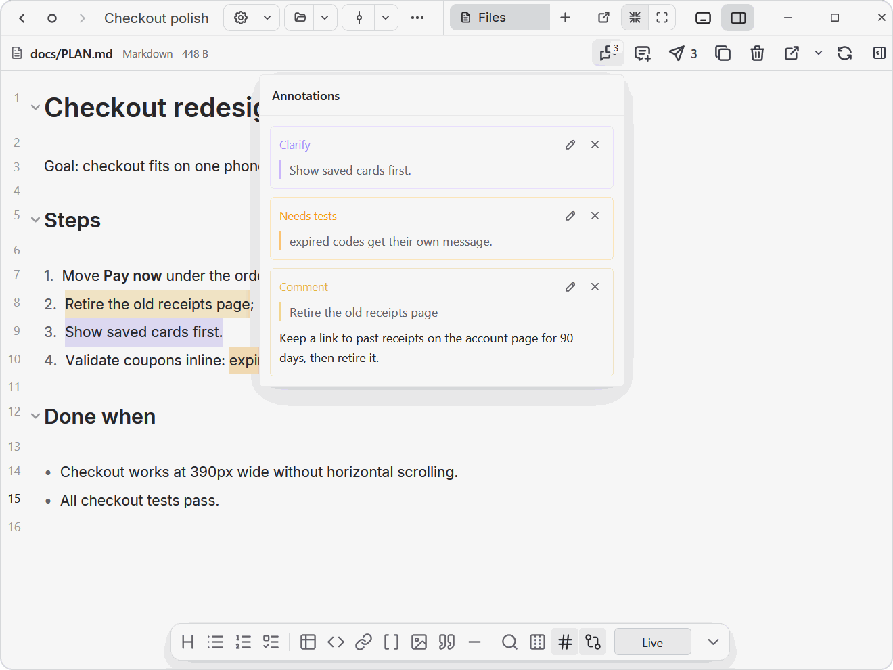Click the docs/PLAN.md file name
This screenshot has height=670, width=893.
pyautogui.click(x=71, y=54)
